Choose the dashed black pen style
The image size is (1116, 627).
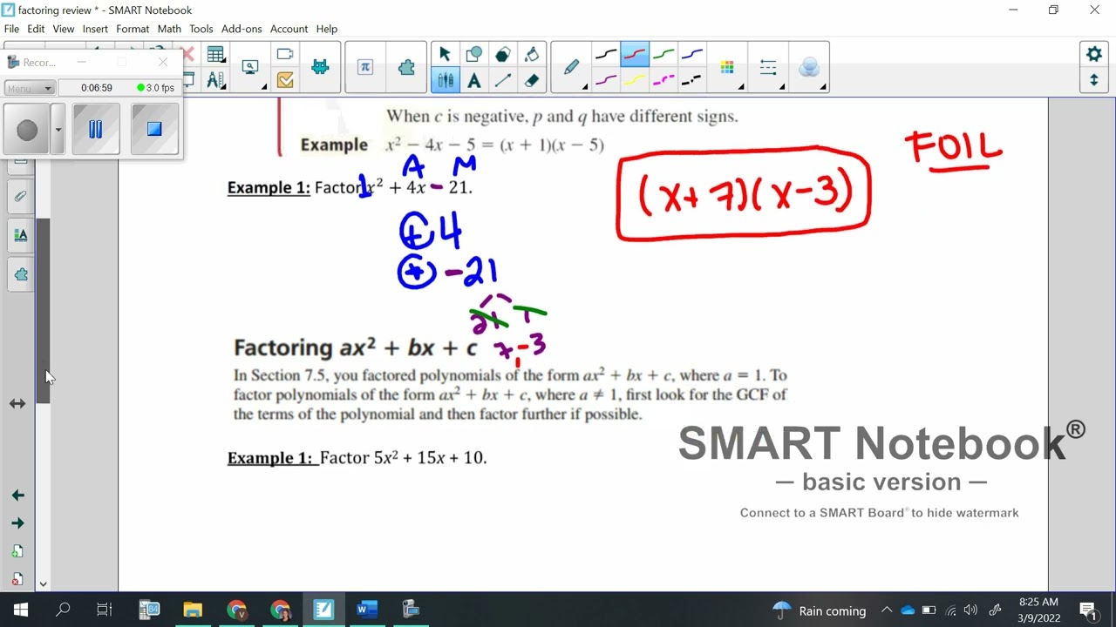pyautogui.click(x=692, y=80)
